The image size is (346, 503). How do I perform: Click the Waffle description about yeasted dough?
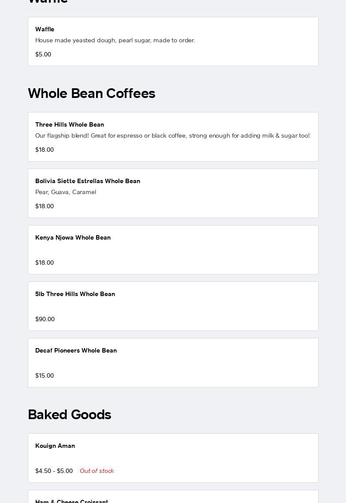(115, 40)
